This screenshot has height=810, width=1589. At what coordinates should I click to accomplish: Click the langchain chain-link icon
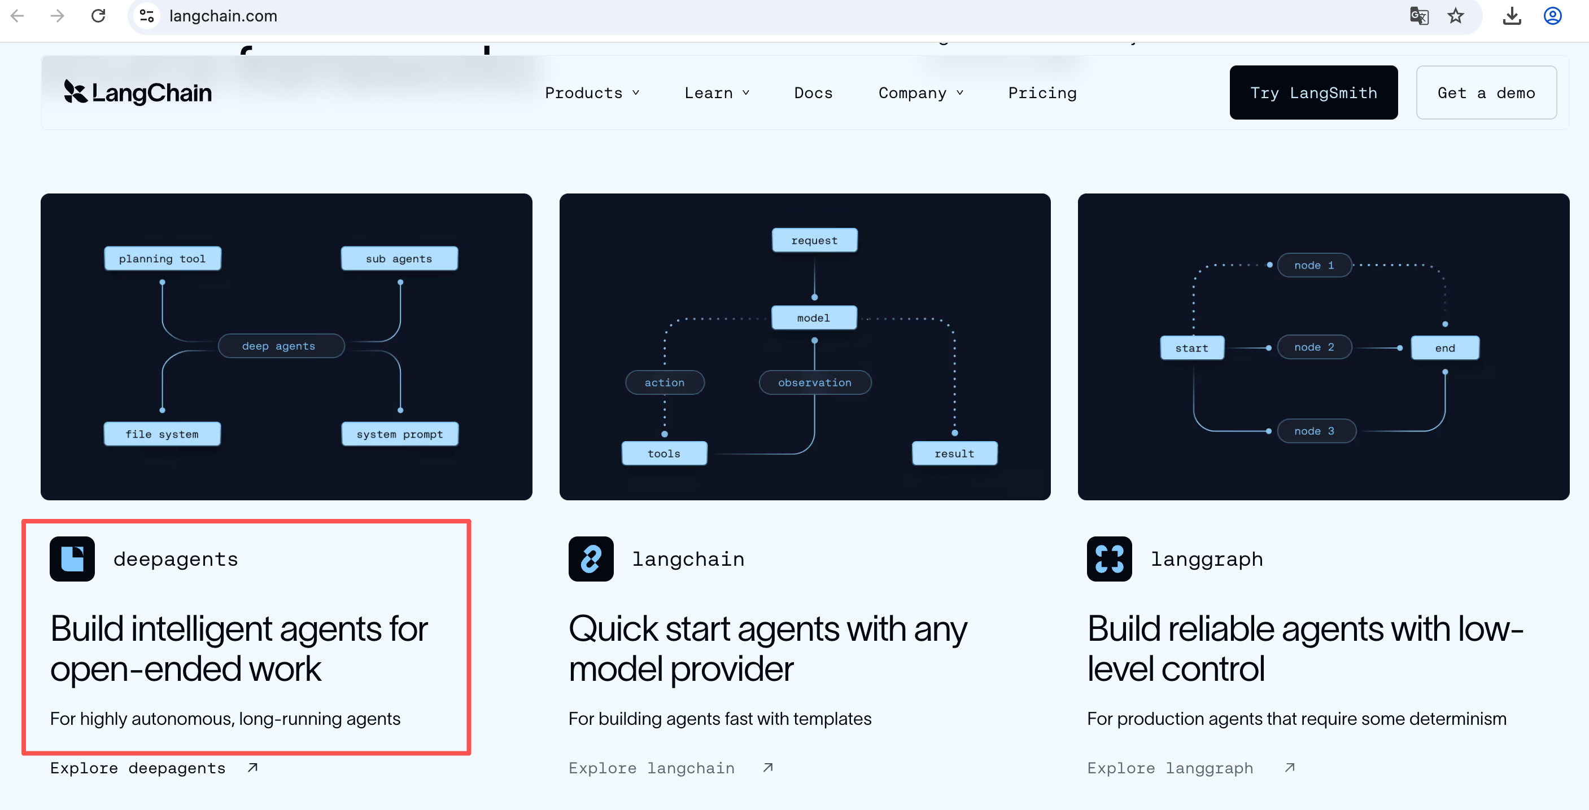(590, 558)
